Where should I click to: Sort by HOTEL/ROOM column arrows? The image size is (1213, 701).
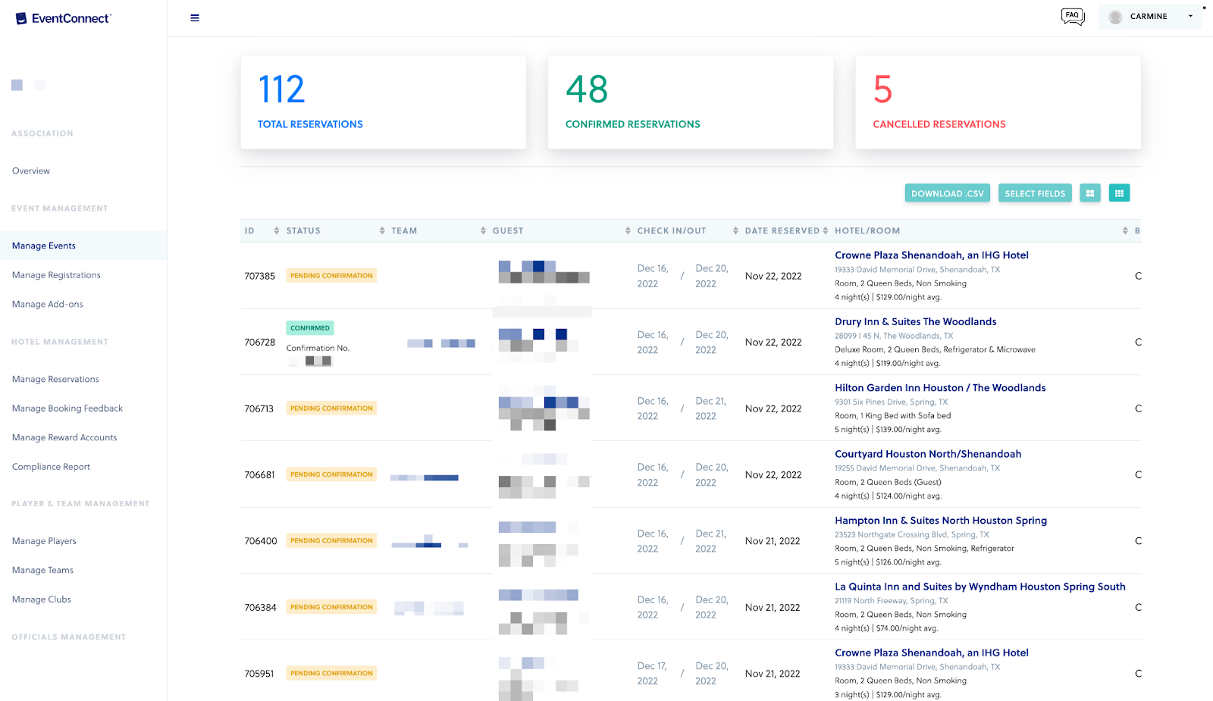pos(1125,230)
